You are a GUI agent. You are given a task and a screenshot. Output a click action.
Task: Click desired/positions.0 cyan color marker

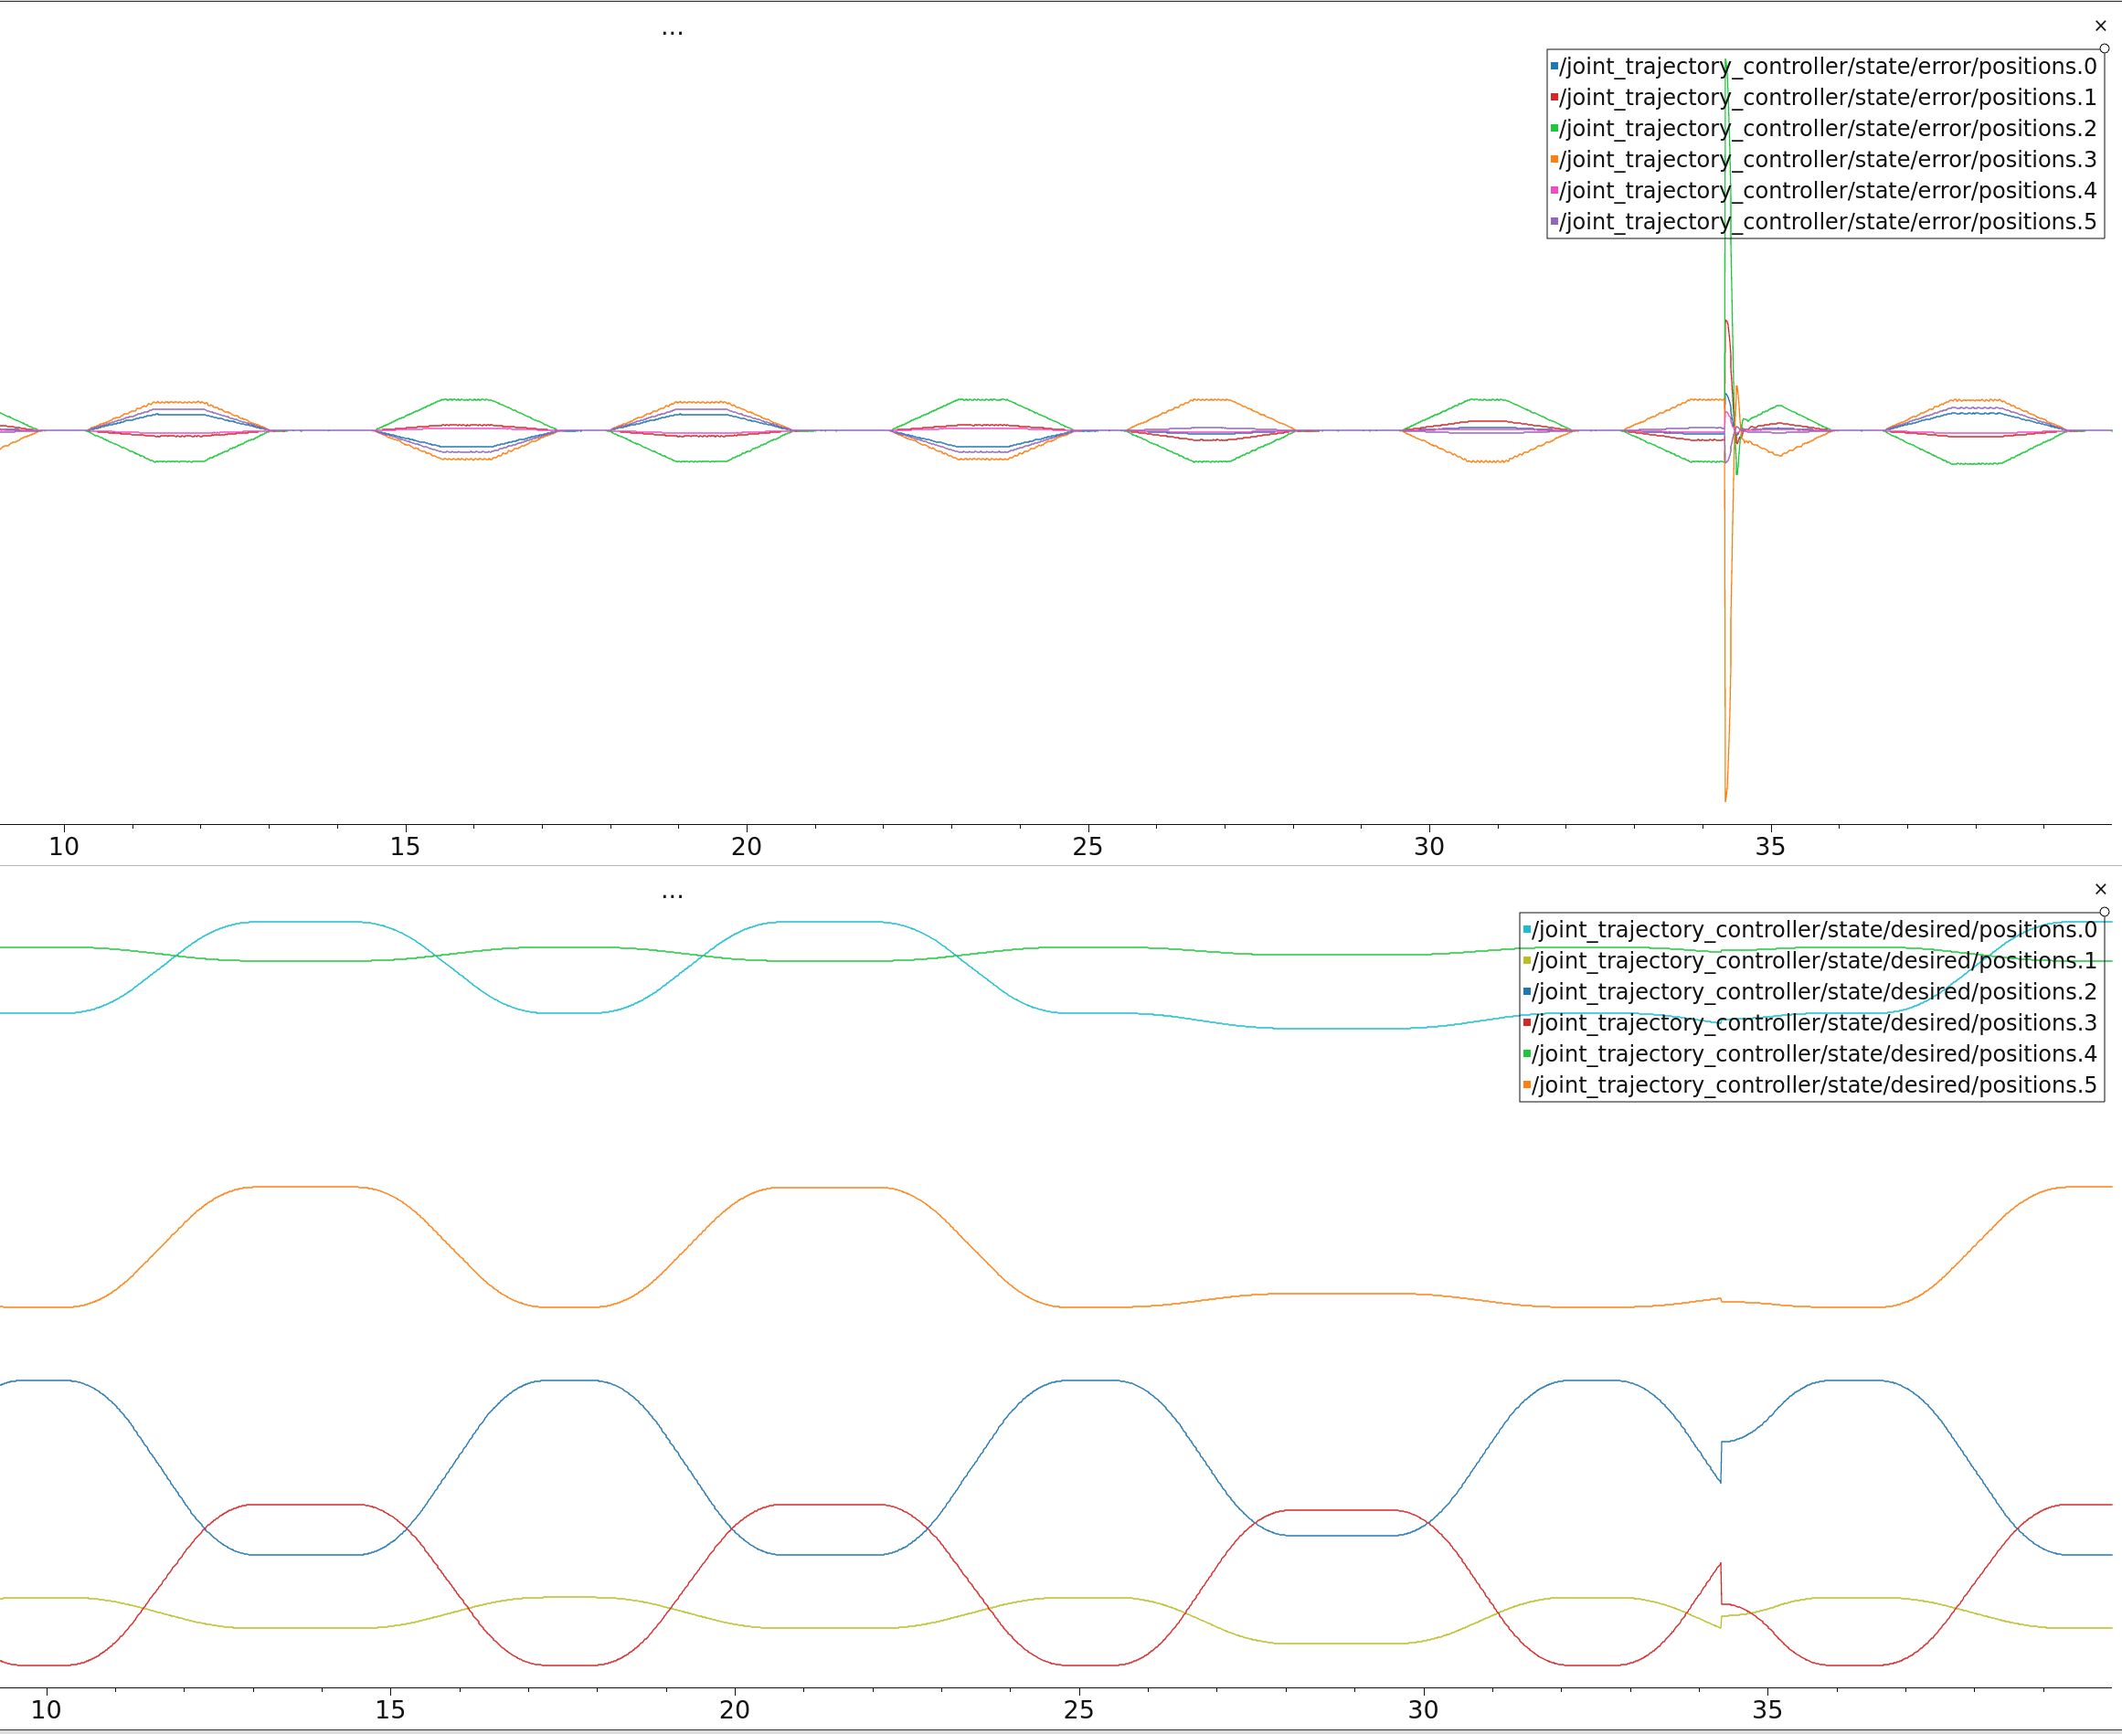[x=1526, y=930]
